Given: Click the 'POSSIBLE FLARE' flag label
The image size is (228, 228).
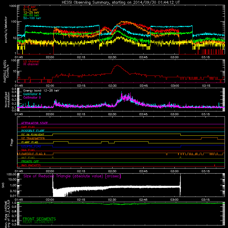Looking at the screenshot, I should 33,131.
